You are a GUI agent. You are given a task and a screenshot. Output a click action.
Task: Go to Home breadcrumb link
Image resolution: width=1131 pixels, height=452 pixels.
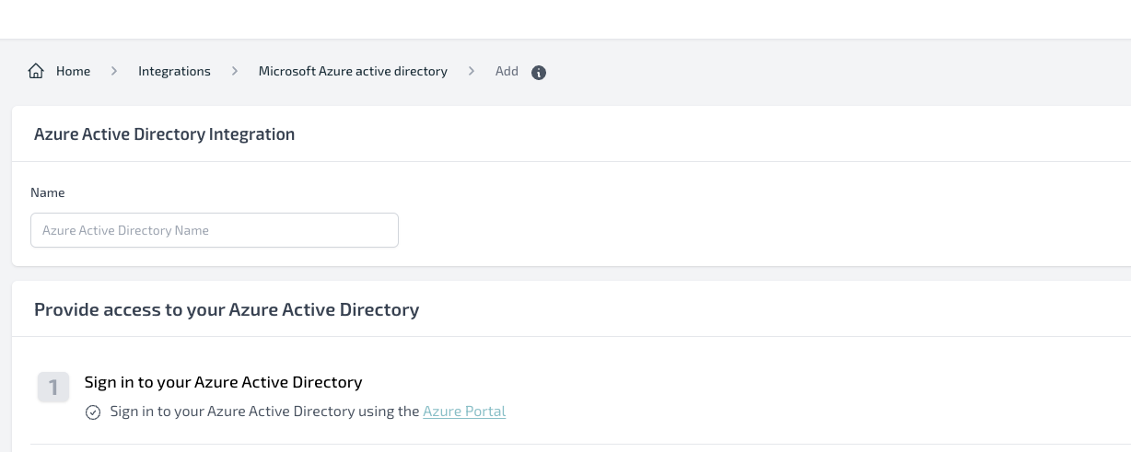[74, 71]
